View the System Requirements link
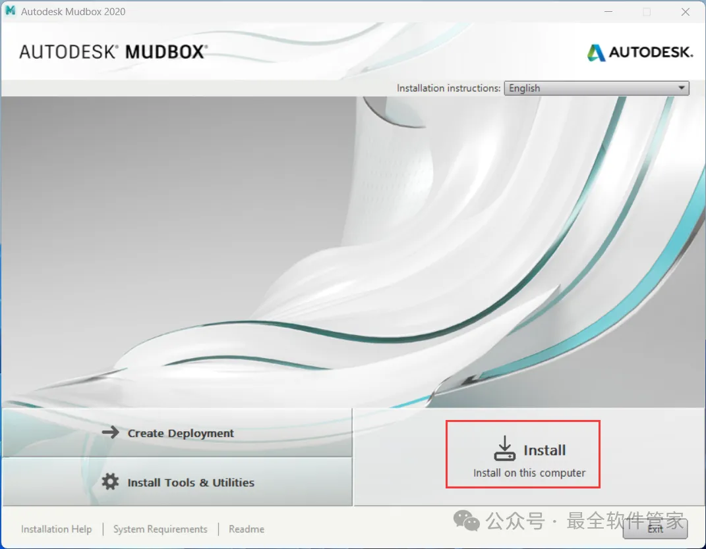 click(x=160, y=529)
